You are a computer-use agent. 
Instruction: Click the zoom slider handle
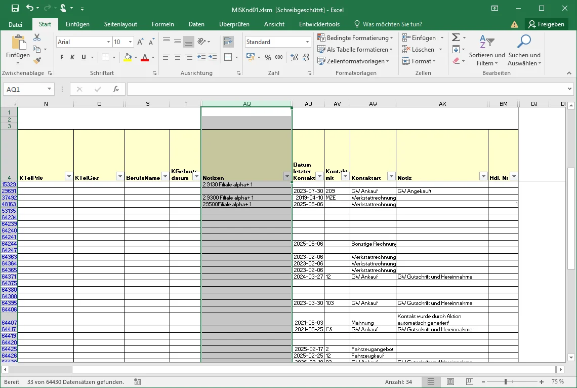click(506, 382)
